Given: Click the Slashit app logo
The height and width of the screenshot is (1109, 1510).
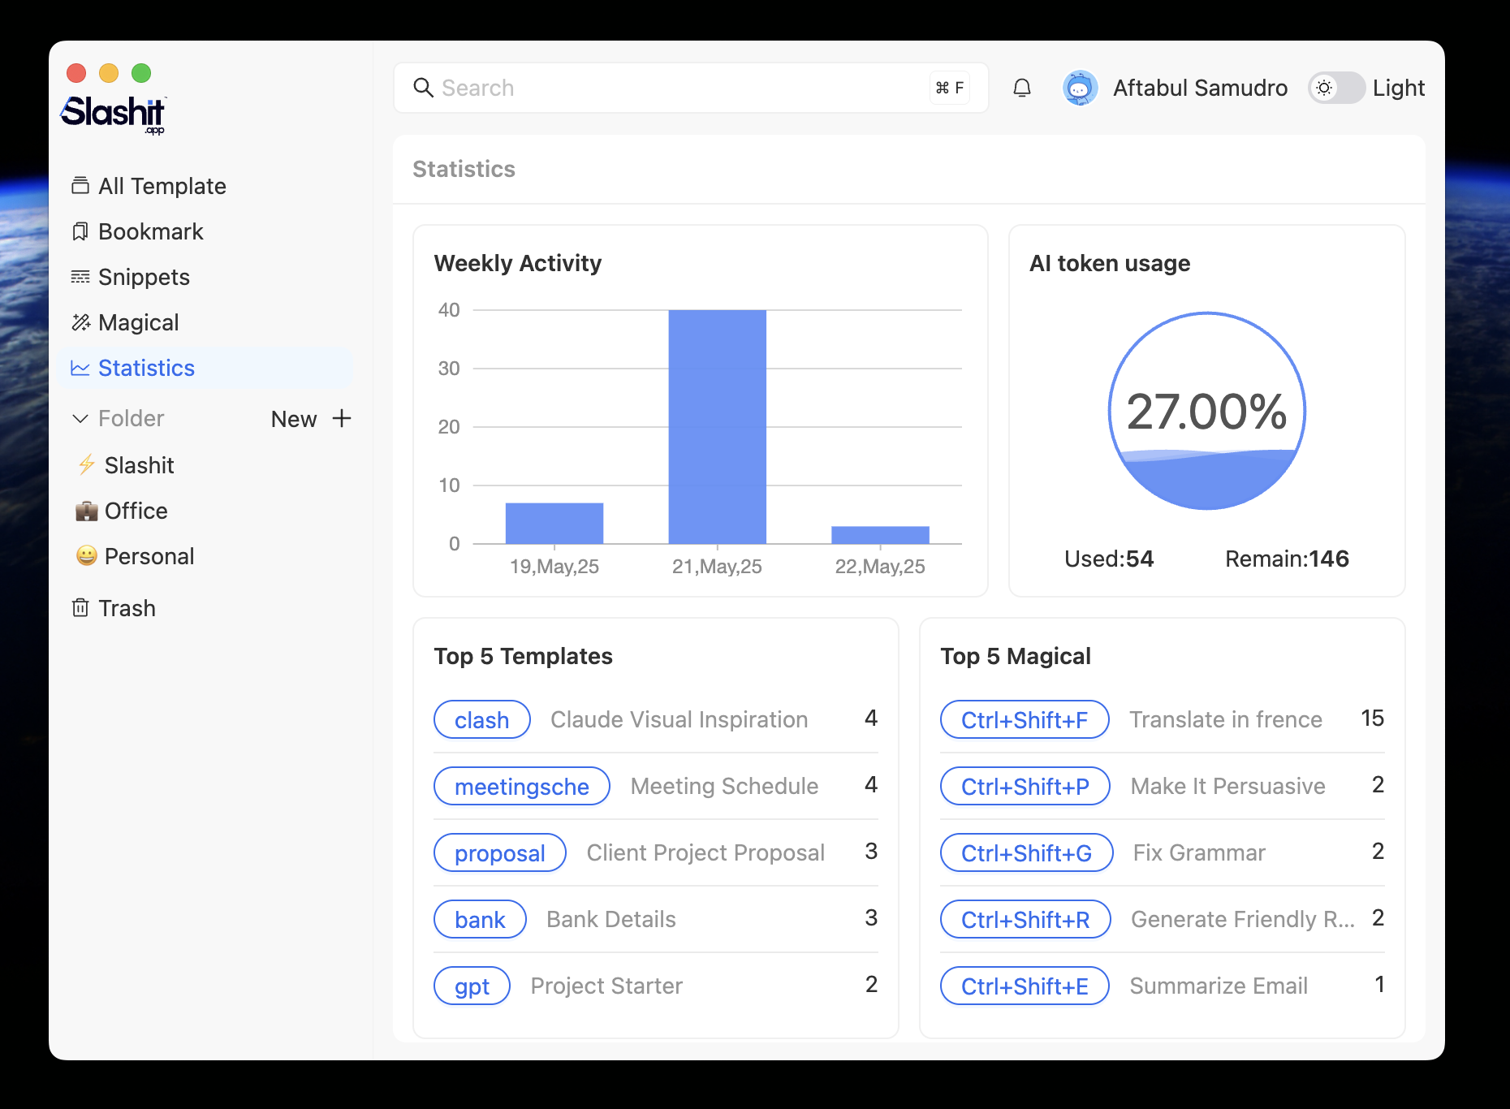Looking at the screenshot, I should (x=114, y=114).
